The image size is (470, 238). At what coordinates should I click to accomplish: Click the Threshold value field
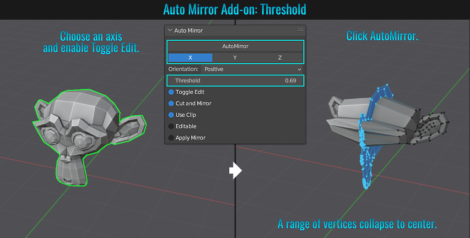coord(235,81)
